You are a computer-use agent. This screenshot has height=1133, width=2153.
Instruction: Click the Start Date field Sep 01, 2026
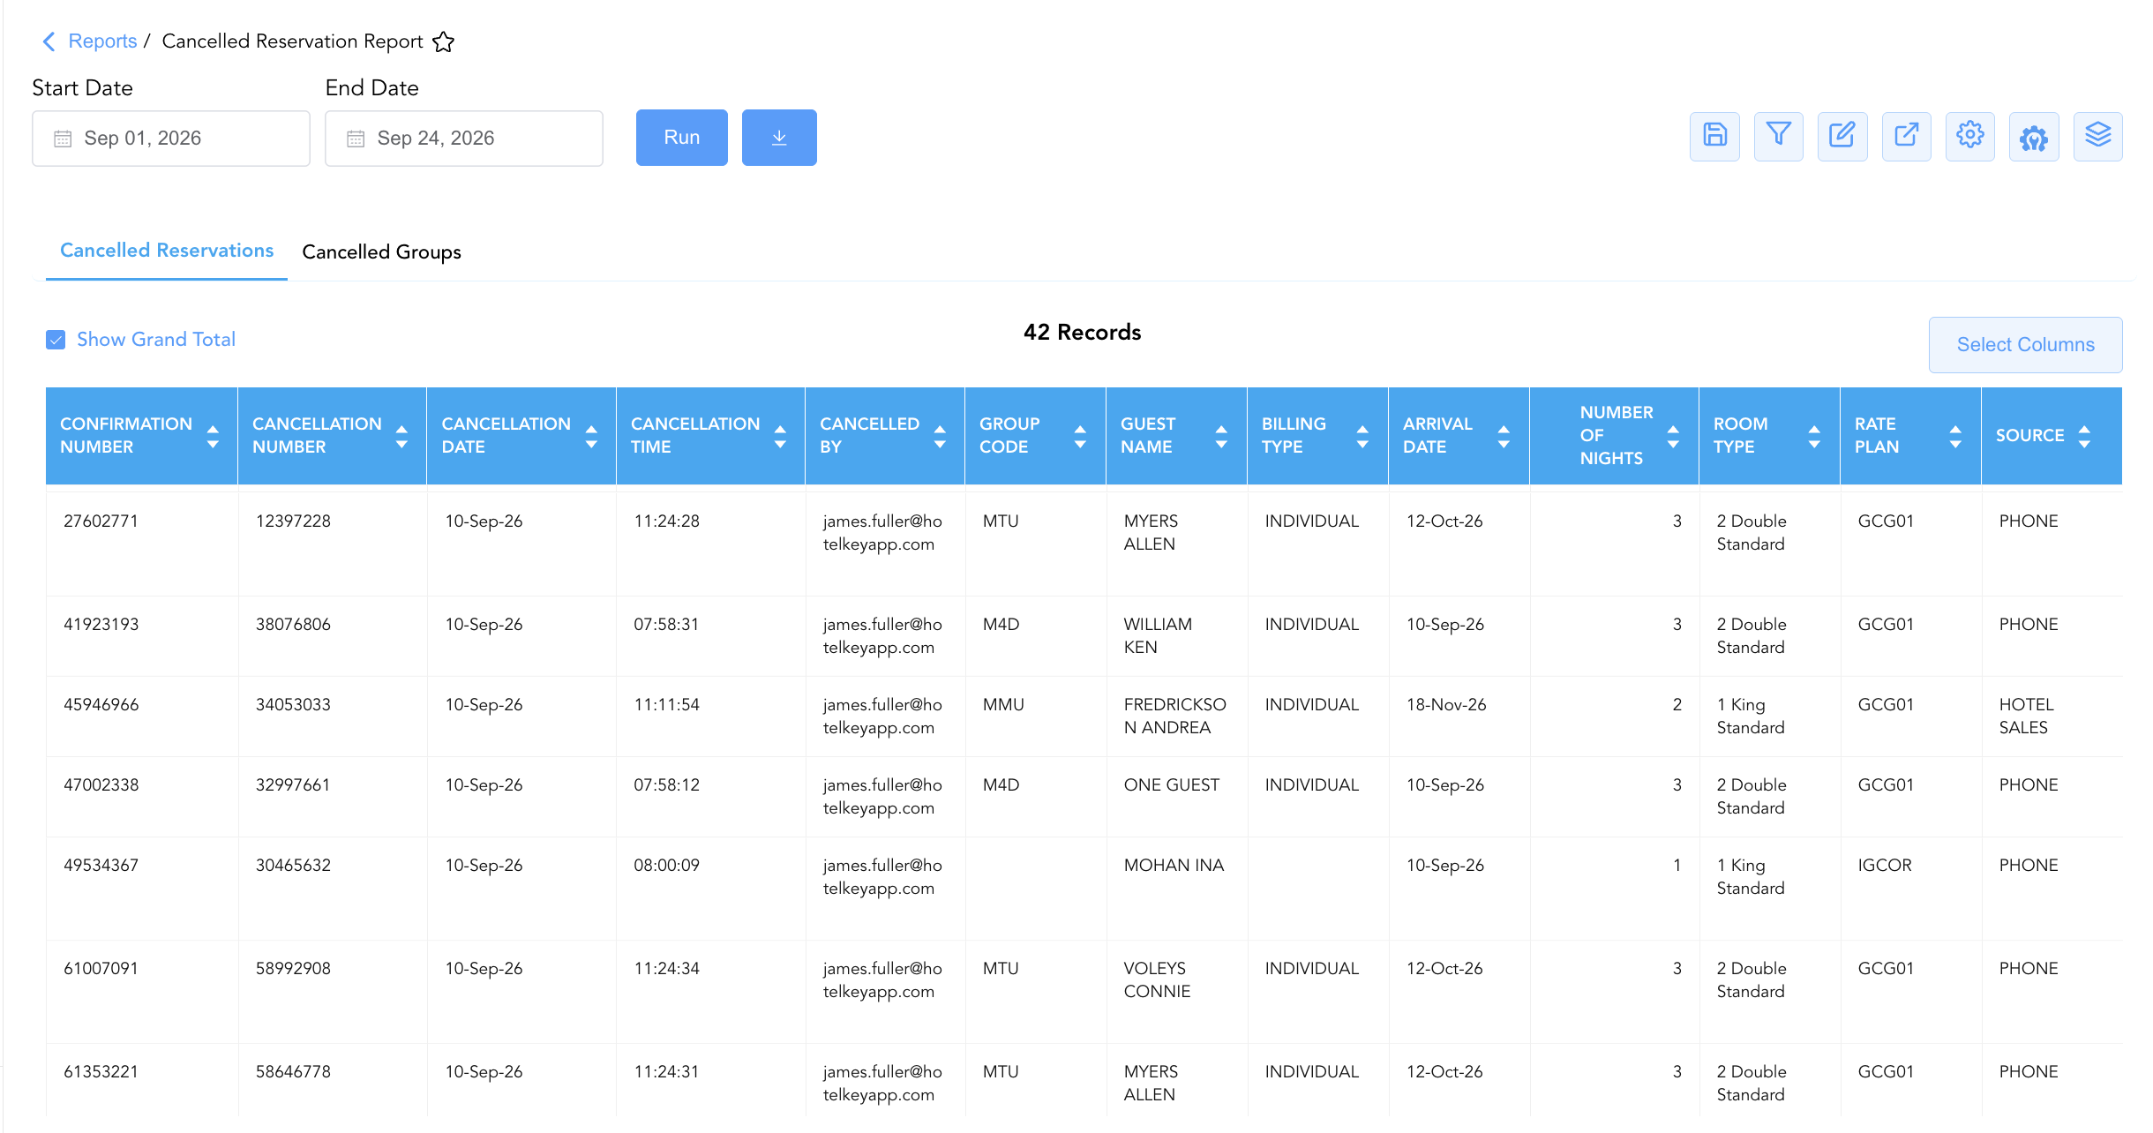tap(171, 139)
